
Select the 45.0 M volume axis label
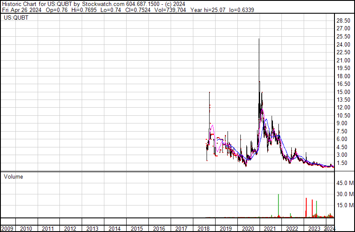coord(345,183)
